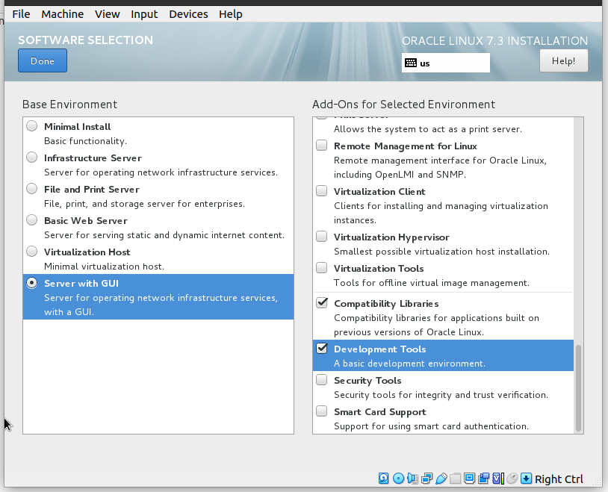The height and width of the screenshot is (492, 608).
Task: Click the shared folders status icon
Action: (x=455, y=479)
